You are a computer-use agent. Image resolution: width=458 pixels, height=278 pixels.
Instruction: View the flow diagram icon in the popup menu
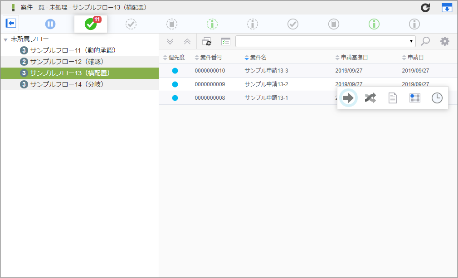[414, 98]
